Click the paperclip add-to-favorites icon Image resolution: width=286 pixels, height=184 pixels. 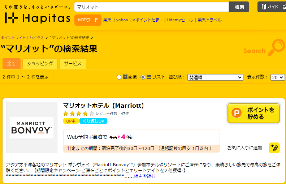tap(274, 148)
